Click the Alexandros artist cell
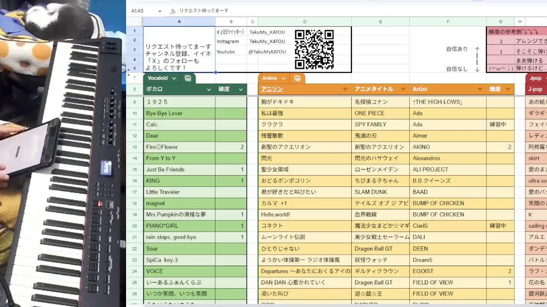The width and height of the screenshot is (547, 307). click(x=448, y=158)
